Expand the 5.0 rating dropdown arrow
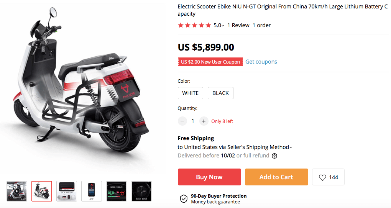Image resolution: width=391 pixels, height=208 pixels. (x=223, y=26)
